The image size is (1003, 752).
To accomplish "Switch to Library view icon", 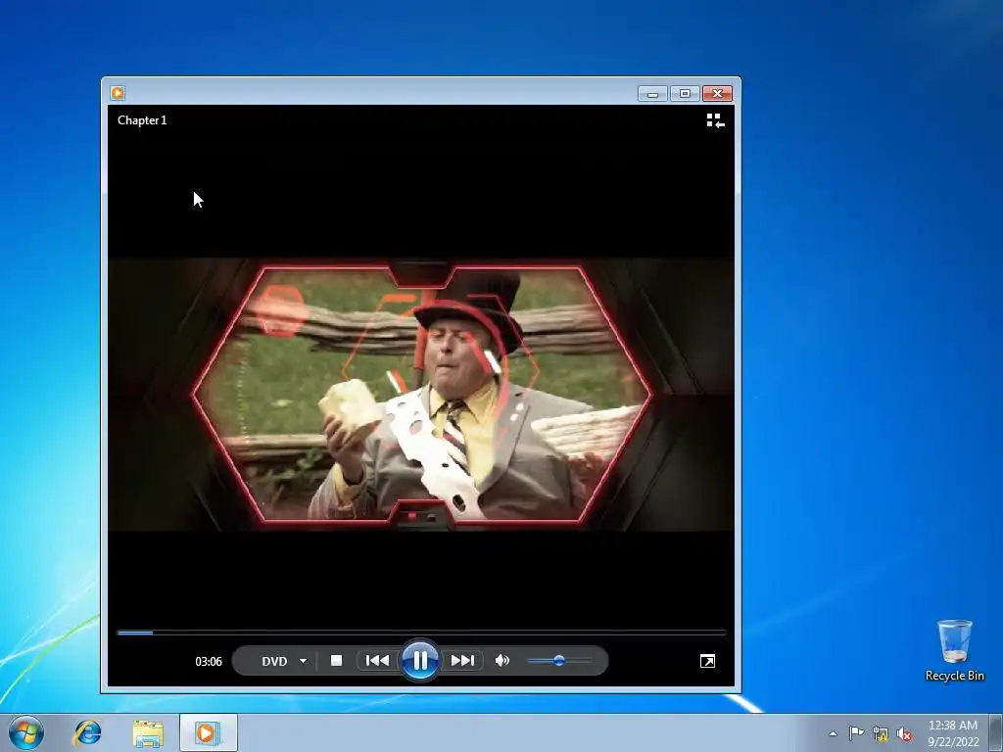I will click(x=715, y=120).
